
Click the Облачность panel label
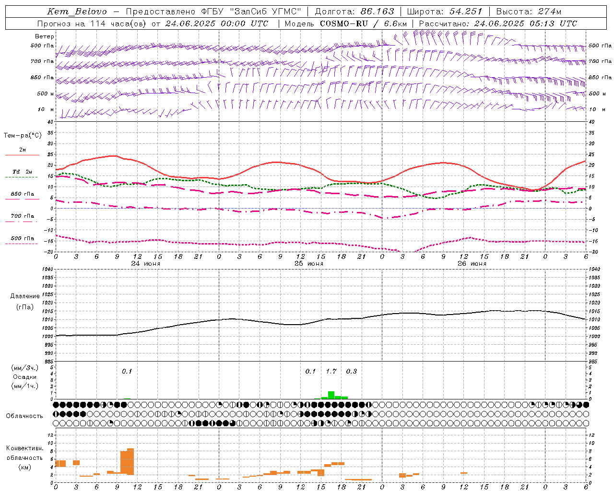coord(24,416)
